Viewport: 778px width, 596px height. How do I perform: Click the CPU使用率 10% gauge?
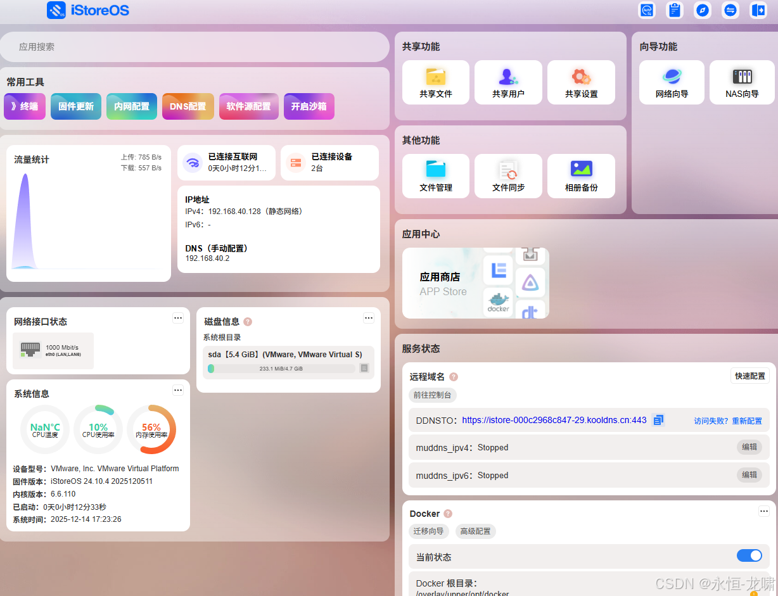[98, 429]
